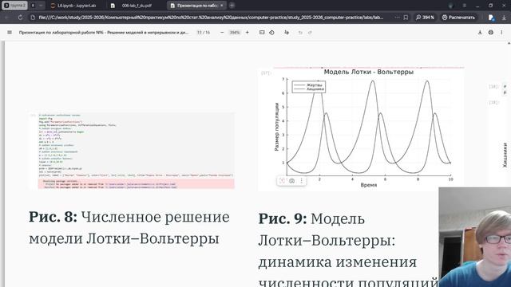This screenshot has height=287, width=511.
Task: Focus the file:///C:/work/study address bar
Action: [211, 18]
